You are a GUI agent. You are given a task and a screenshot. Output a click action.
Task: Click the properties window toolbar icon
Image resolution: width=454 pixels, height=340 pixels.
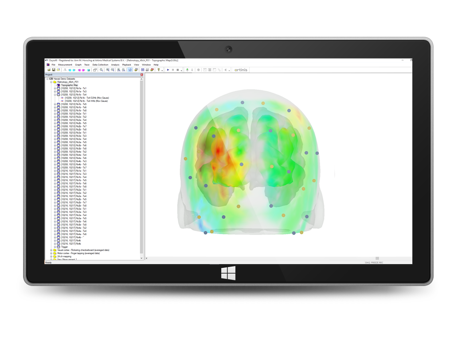click(x=95, y=70)
